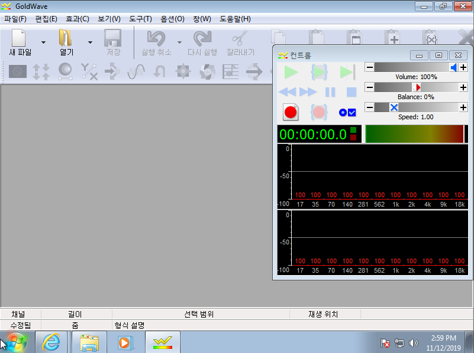Click the large right-arrow effect icon

(254, 72)
